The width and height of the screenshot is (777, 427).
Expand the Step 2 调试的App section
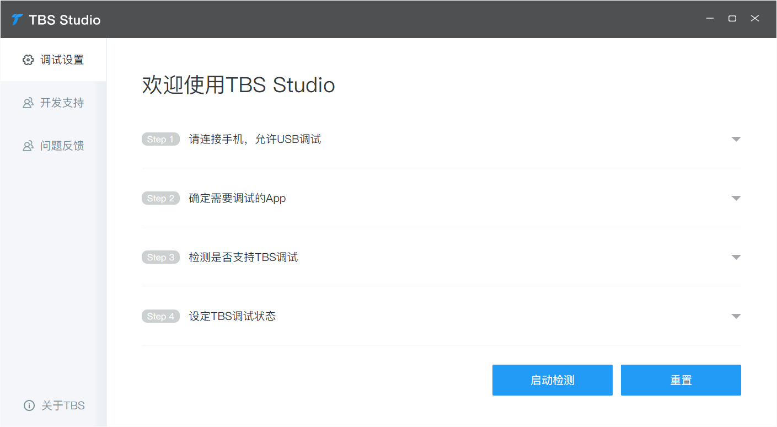coord(736,198)
